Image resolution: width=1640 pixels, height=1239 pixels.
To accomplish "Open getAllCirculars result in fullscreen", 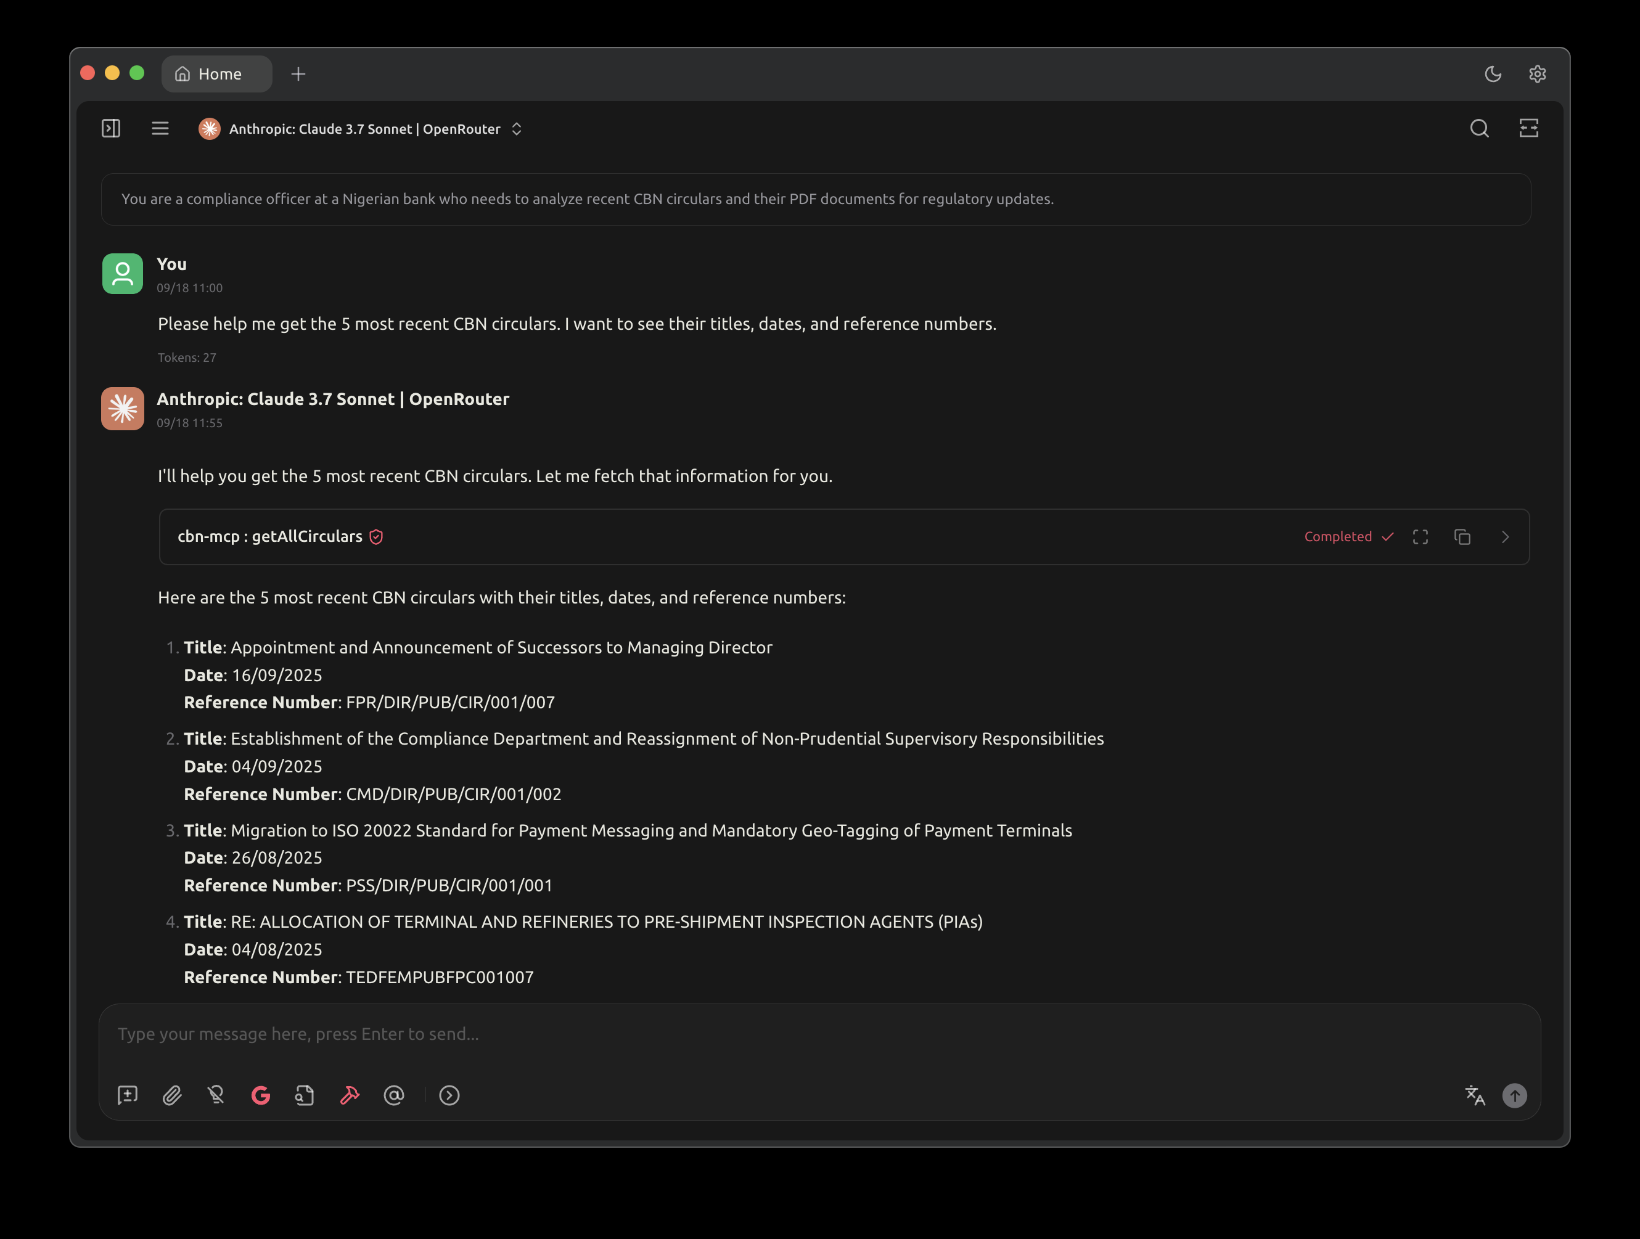I will tap(1420, 537).
